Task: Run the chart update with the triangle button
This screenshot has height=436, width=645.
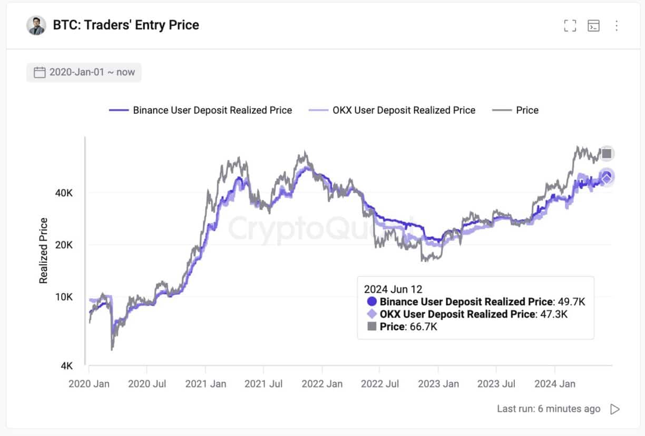Action: (x=615, y=409)
